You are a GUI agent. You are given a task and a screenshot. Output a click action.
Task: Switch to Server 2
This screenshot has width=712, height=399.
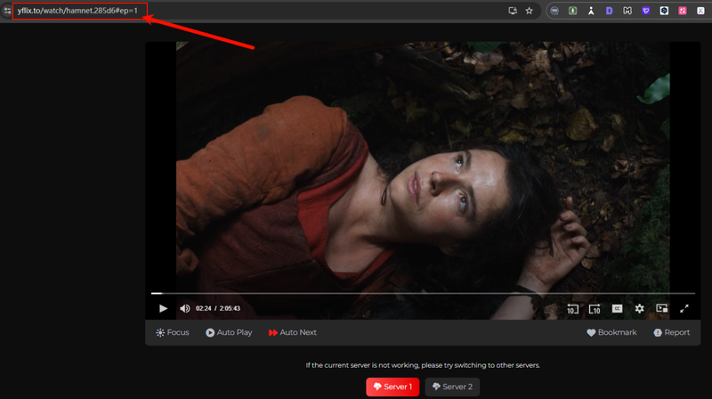pos(452,387)
